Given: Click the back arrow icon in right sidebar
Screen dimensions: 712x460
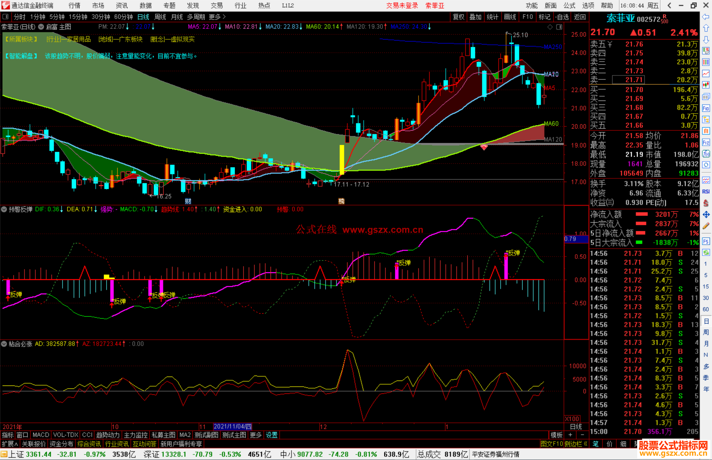Looking at the screenshot, I should [x=706, y=17].
